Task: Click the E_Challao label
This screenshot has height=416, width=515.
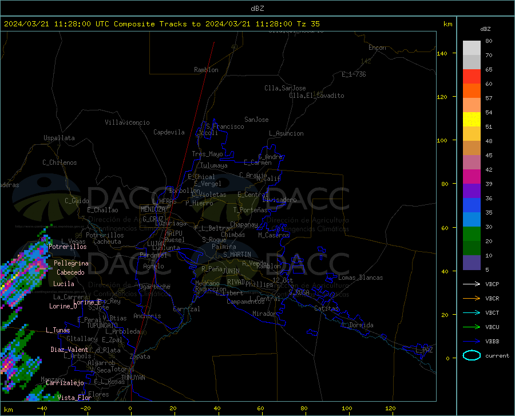Action: (x=102, y=210)
